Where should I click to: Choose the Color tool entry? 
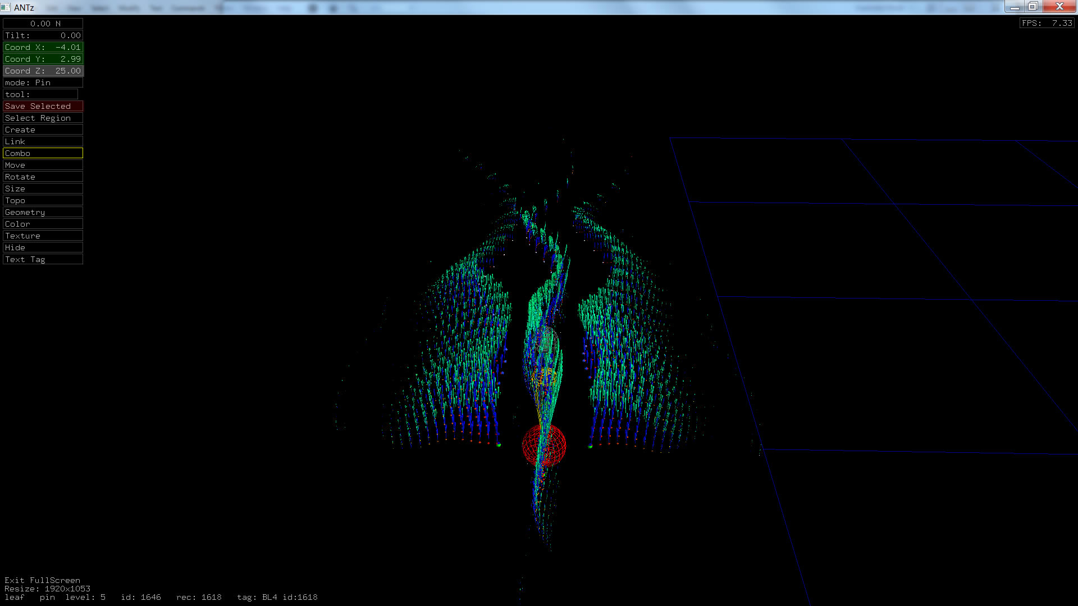click(43, 224)
